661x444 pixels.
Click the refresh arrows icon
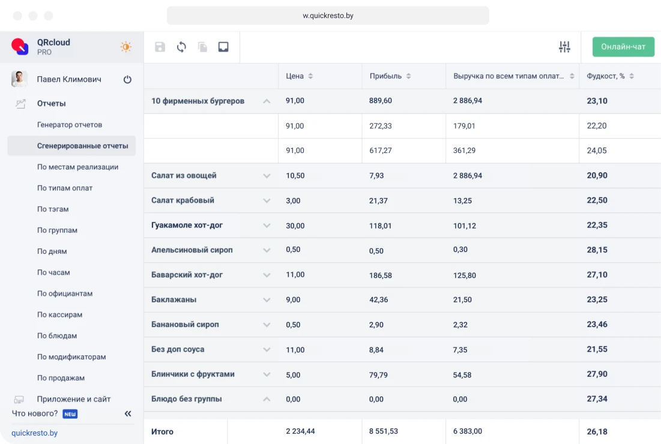[x=181, y=47]
